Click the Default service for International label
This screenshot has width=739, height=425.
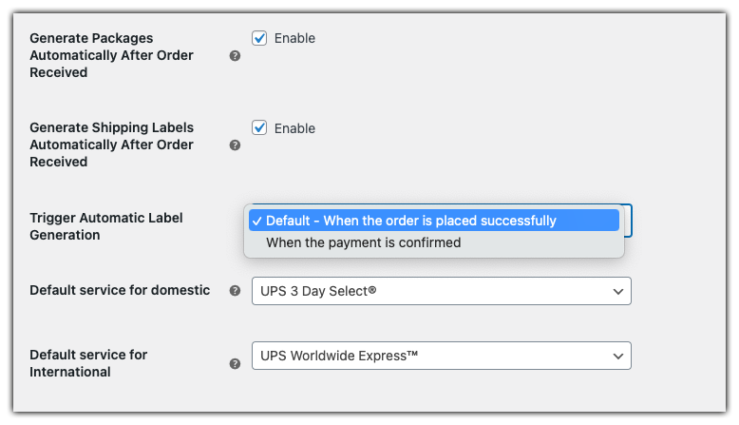click(88, 363)
